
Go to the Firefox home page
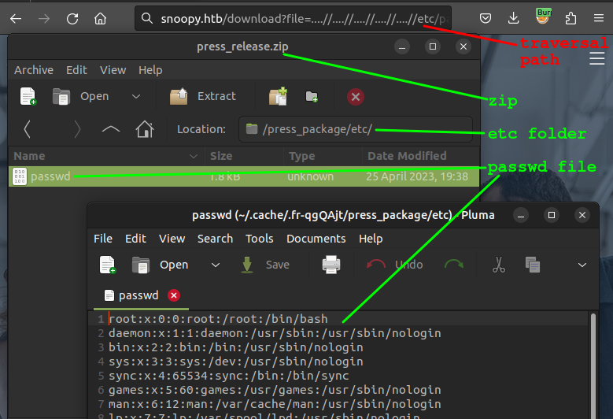point(100,18)
